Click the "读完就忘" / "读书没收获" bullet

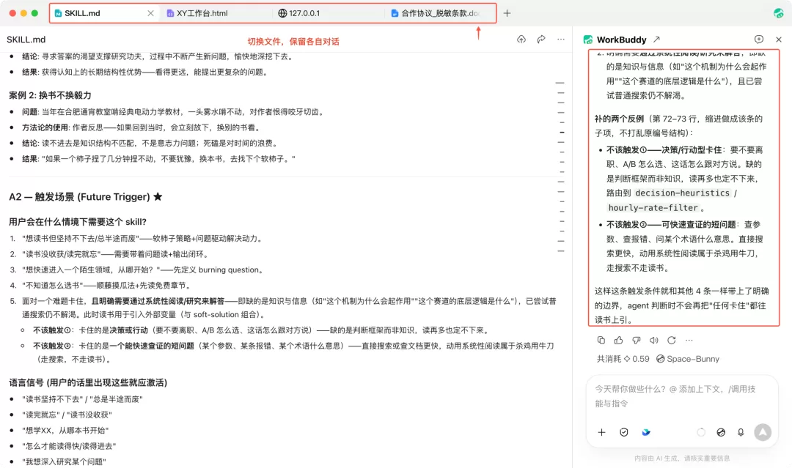tap(67, 415)
